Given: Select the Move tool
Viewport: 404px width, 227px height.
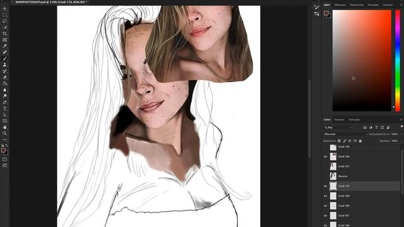Looking at the screenshot, I should (x=4, y=9).
